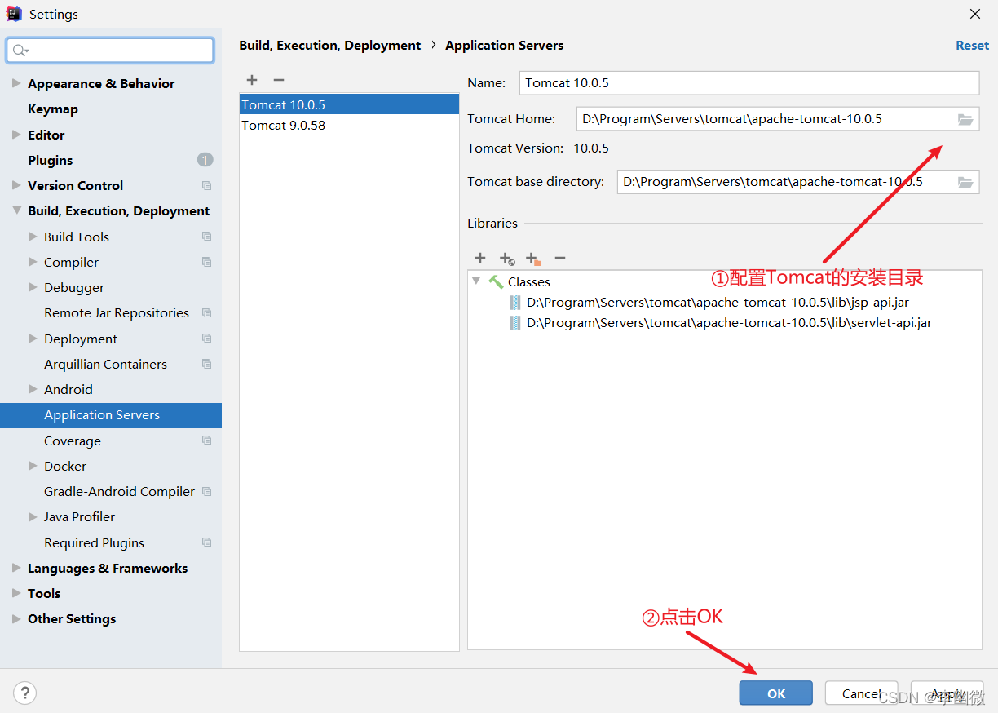Click the OK button
Viewport: 998px width, 713px height.
776,693
